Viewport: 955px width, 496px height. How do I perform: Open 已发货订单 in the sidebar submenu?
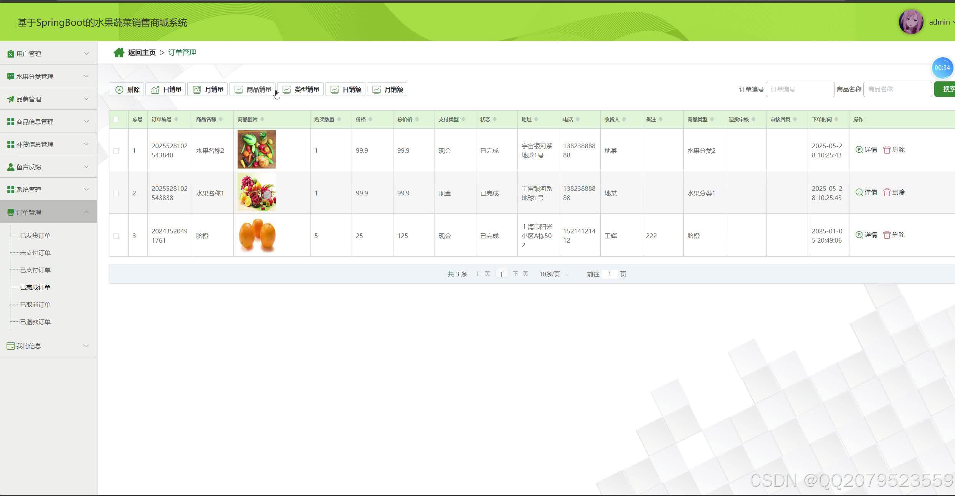point(35,235)
